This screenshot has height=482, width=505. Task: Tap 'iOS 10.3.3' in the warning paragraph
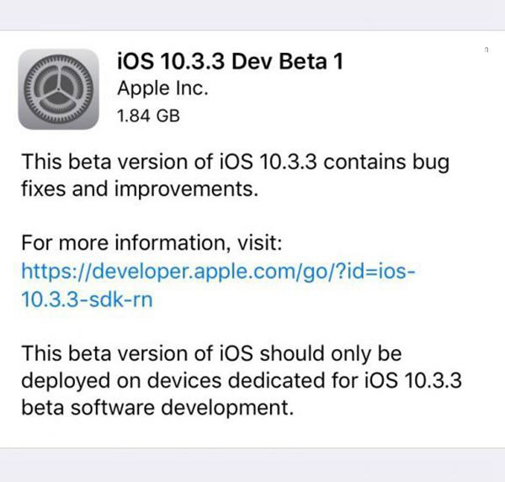pos(413,380)
